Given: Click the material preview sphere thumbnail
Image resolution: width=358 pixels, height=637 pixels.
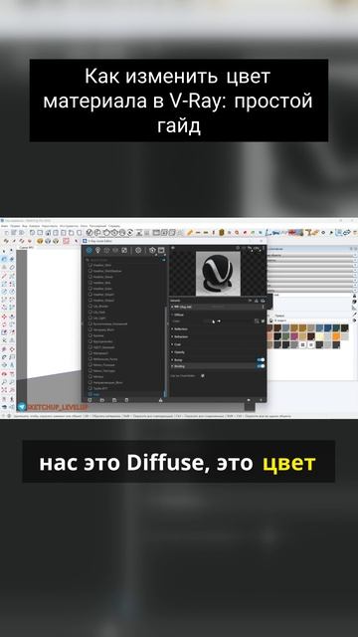Looking at the screenshot, I should tap(218, 274).
